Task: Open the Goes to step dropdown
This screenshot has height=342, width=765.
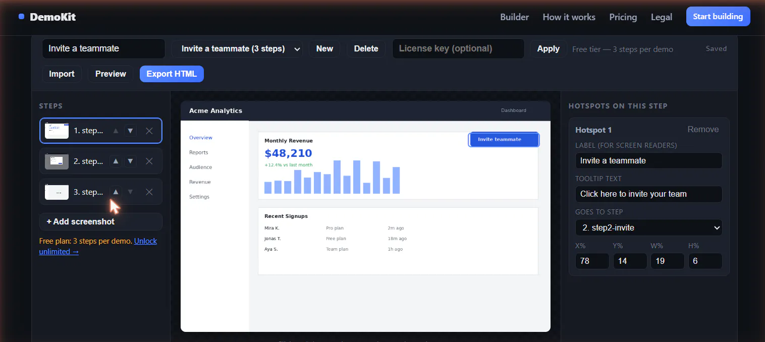Action: coord(648,227)
